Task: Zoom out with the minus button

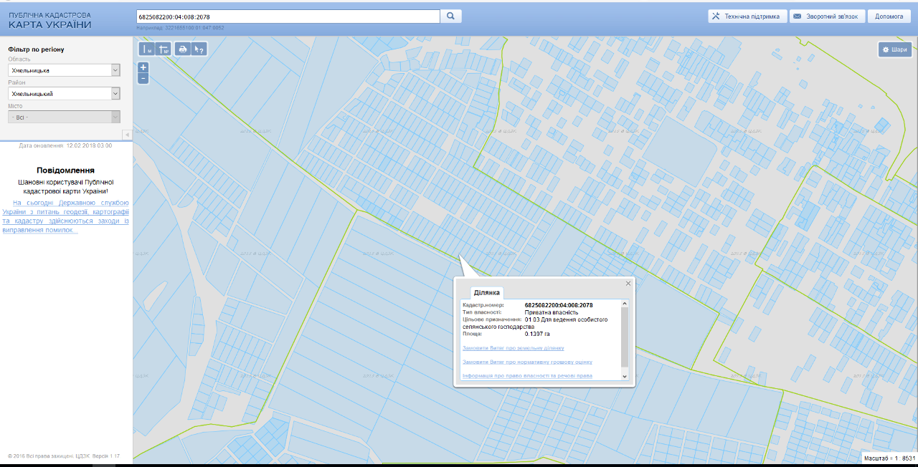Action: [143, 78]
